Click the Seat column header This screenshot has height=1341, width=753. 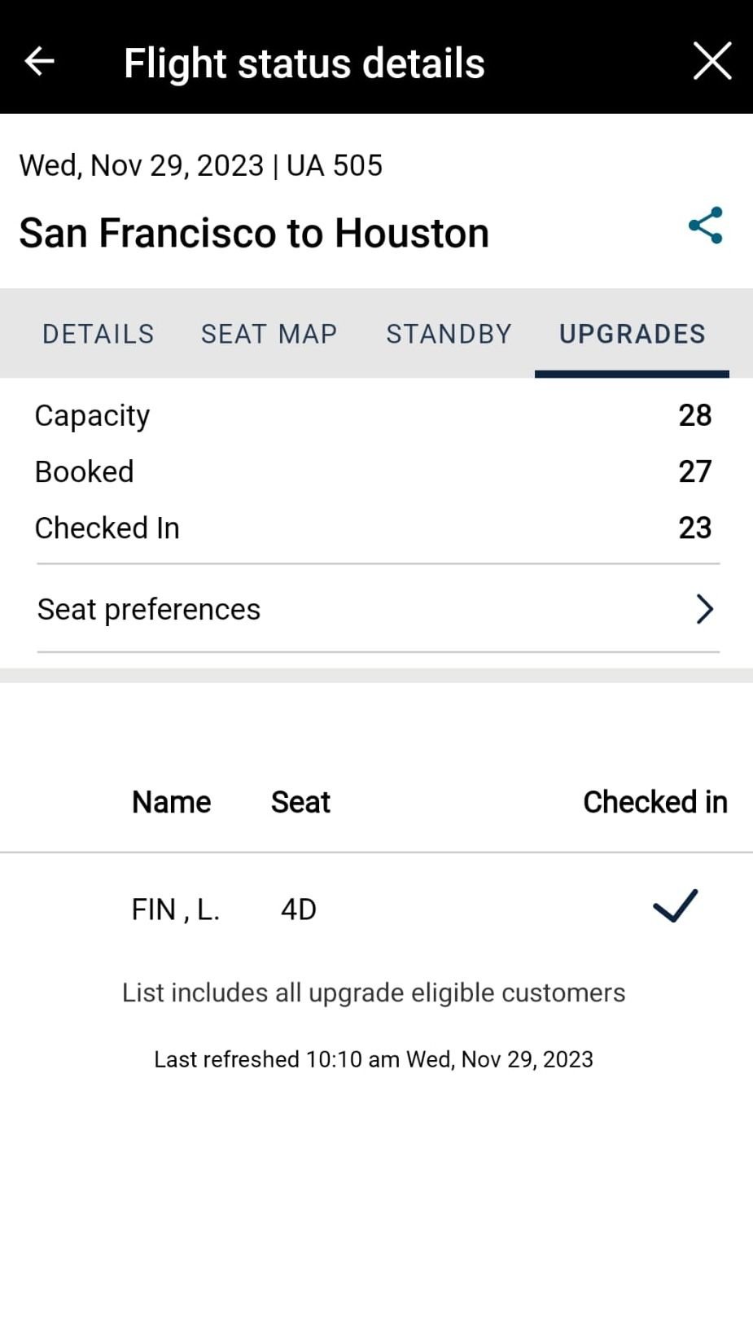click(300, 802)
